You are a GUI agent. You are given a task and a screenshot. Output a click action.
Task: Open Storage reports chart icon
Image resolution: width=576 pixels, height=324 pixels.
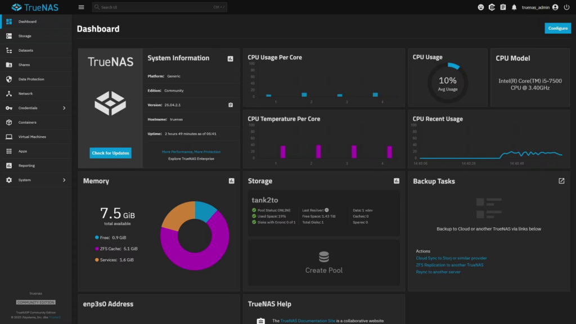(396, 181)
